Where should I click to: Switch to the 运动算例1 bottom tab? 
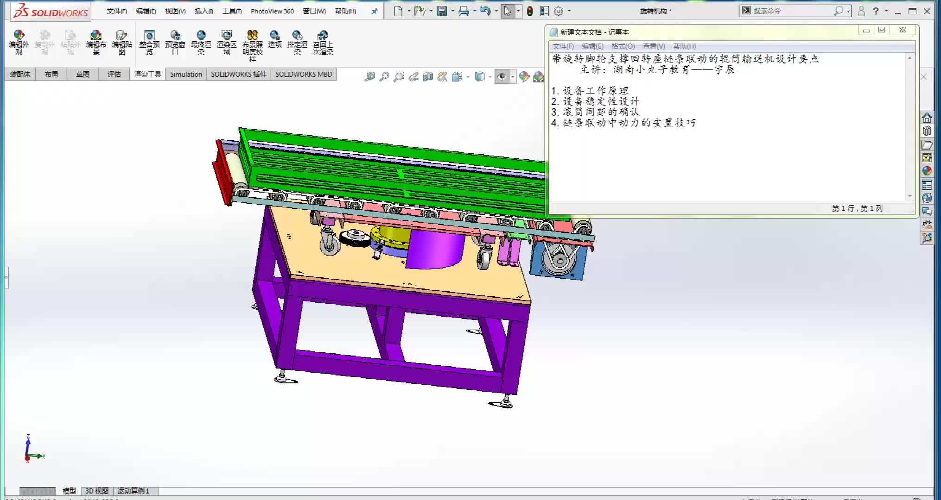coord(133,491)
